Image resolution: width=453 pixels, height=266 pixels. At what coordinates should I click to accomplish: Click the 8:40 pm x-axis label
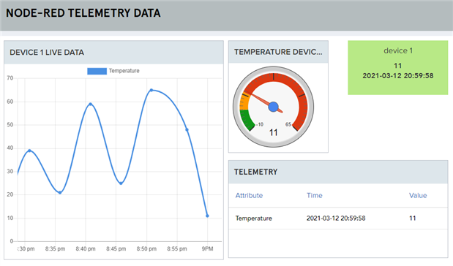(x=86, y=249)
